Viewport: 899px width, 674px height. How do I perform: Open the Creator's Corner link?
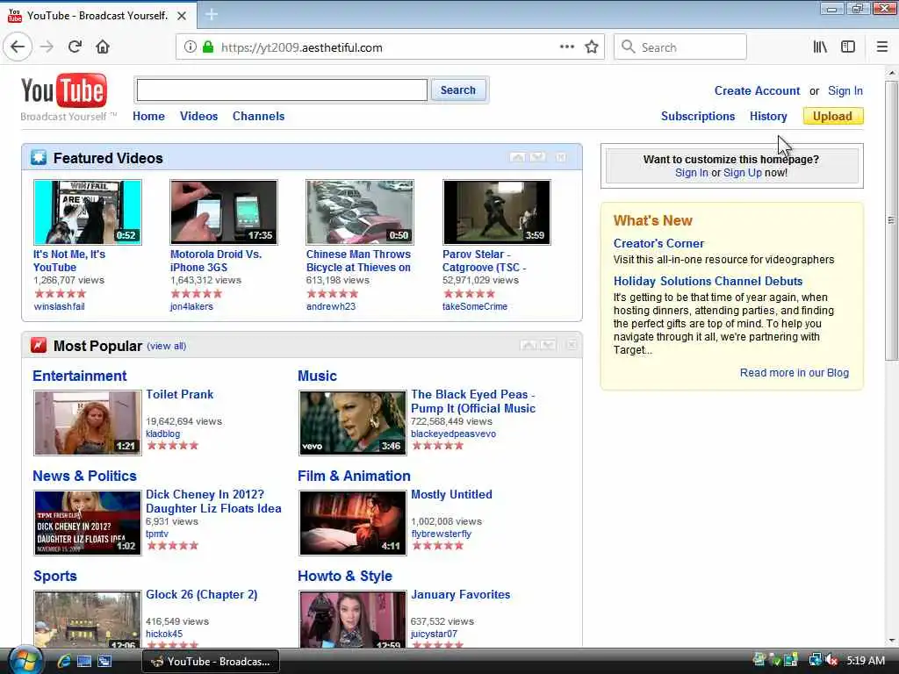(x=658, y=244)
